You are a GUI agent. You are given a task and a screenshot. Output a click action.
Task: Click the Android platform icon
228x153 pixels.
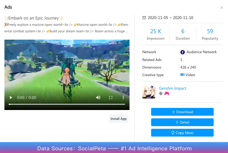tap(161, 94)
